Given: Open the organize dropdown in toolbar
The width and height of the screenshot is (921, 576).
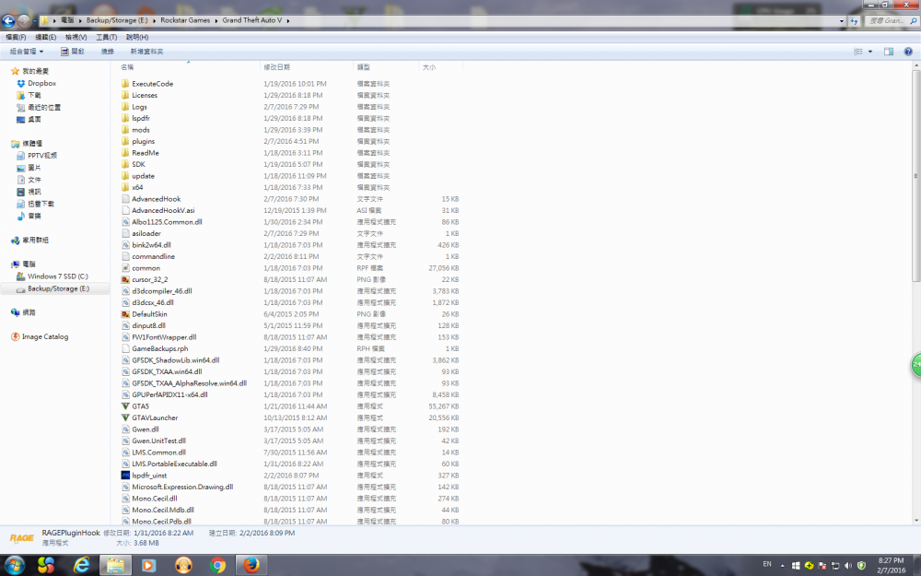Looking at the screenshot, I should click(27, 52).
